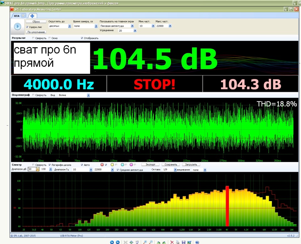Image resolution: width=301 pixels, height=244 pixels.
Task: Save a copy using floppy disk icon
Action: click(183, 242)
